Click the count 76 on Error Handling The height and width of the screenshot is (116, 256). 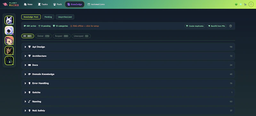pos(231,83)
